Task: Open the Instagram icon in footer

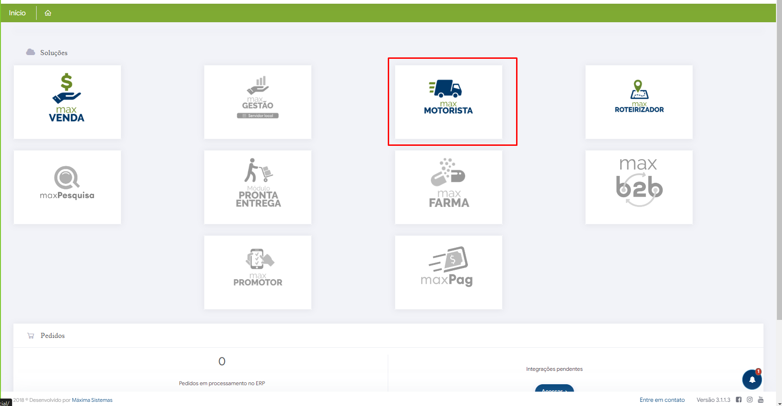Action: 750,400
